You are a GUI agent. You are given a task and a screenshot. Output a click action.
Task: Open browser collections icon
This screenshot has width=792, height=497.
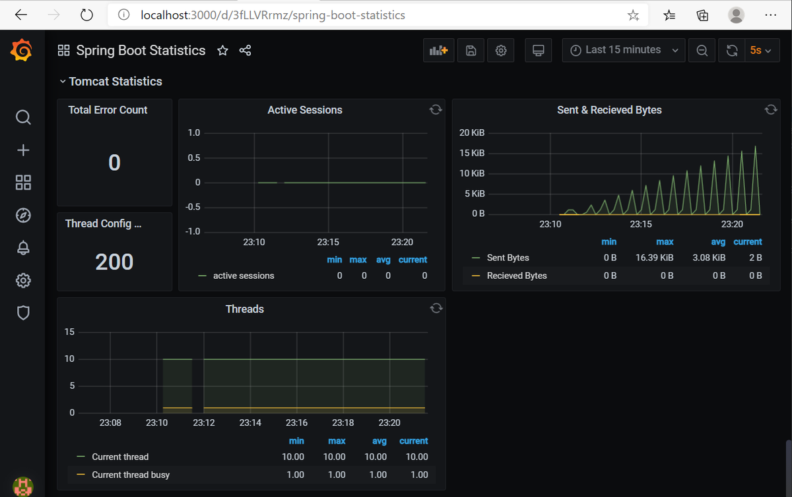point(703,15)
